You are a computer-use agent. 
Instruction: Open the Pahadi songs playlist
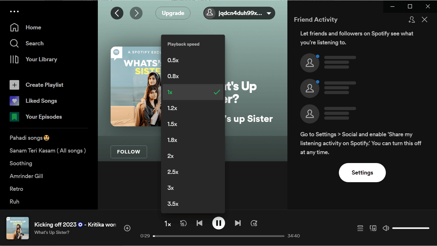pyautogui.click(x=29, y=138)
